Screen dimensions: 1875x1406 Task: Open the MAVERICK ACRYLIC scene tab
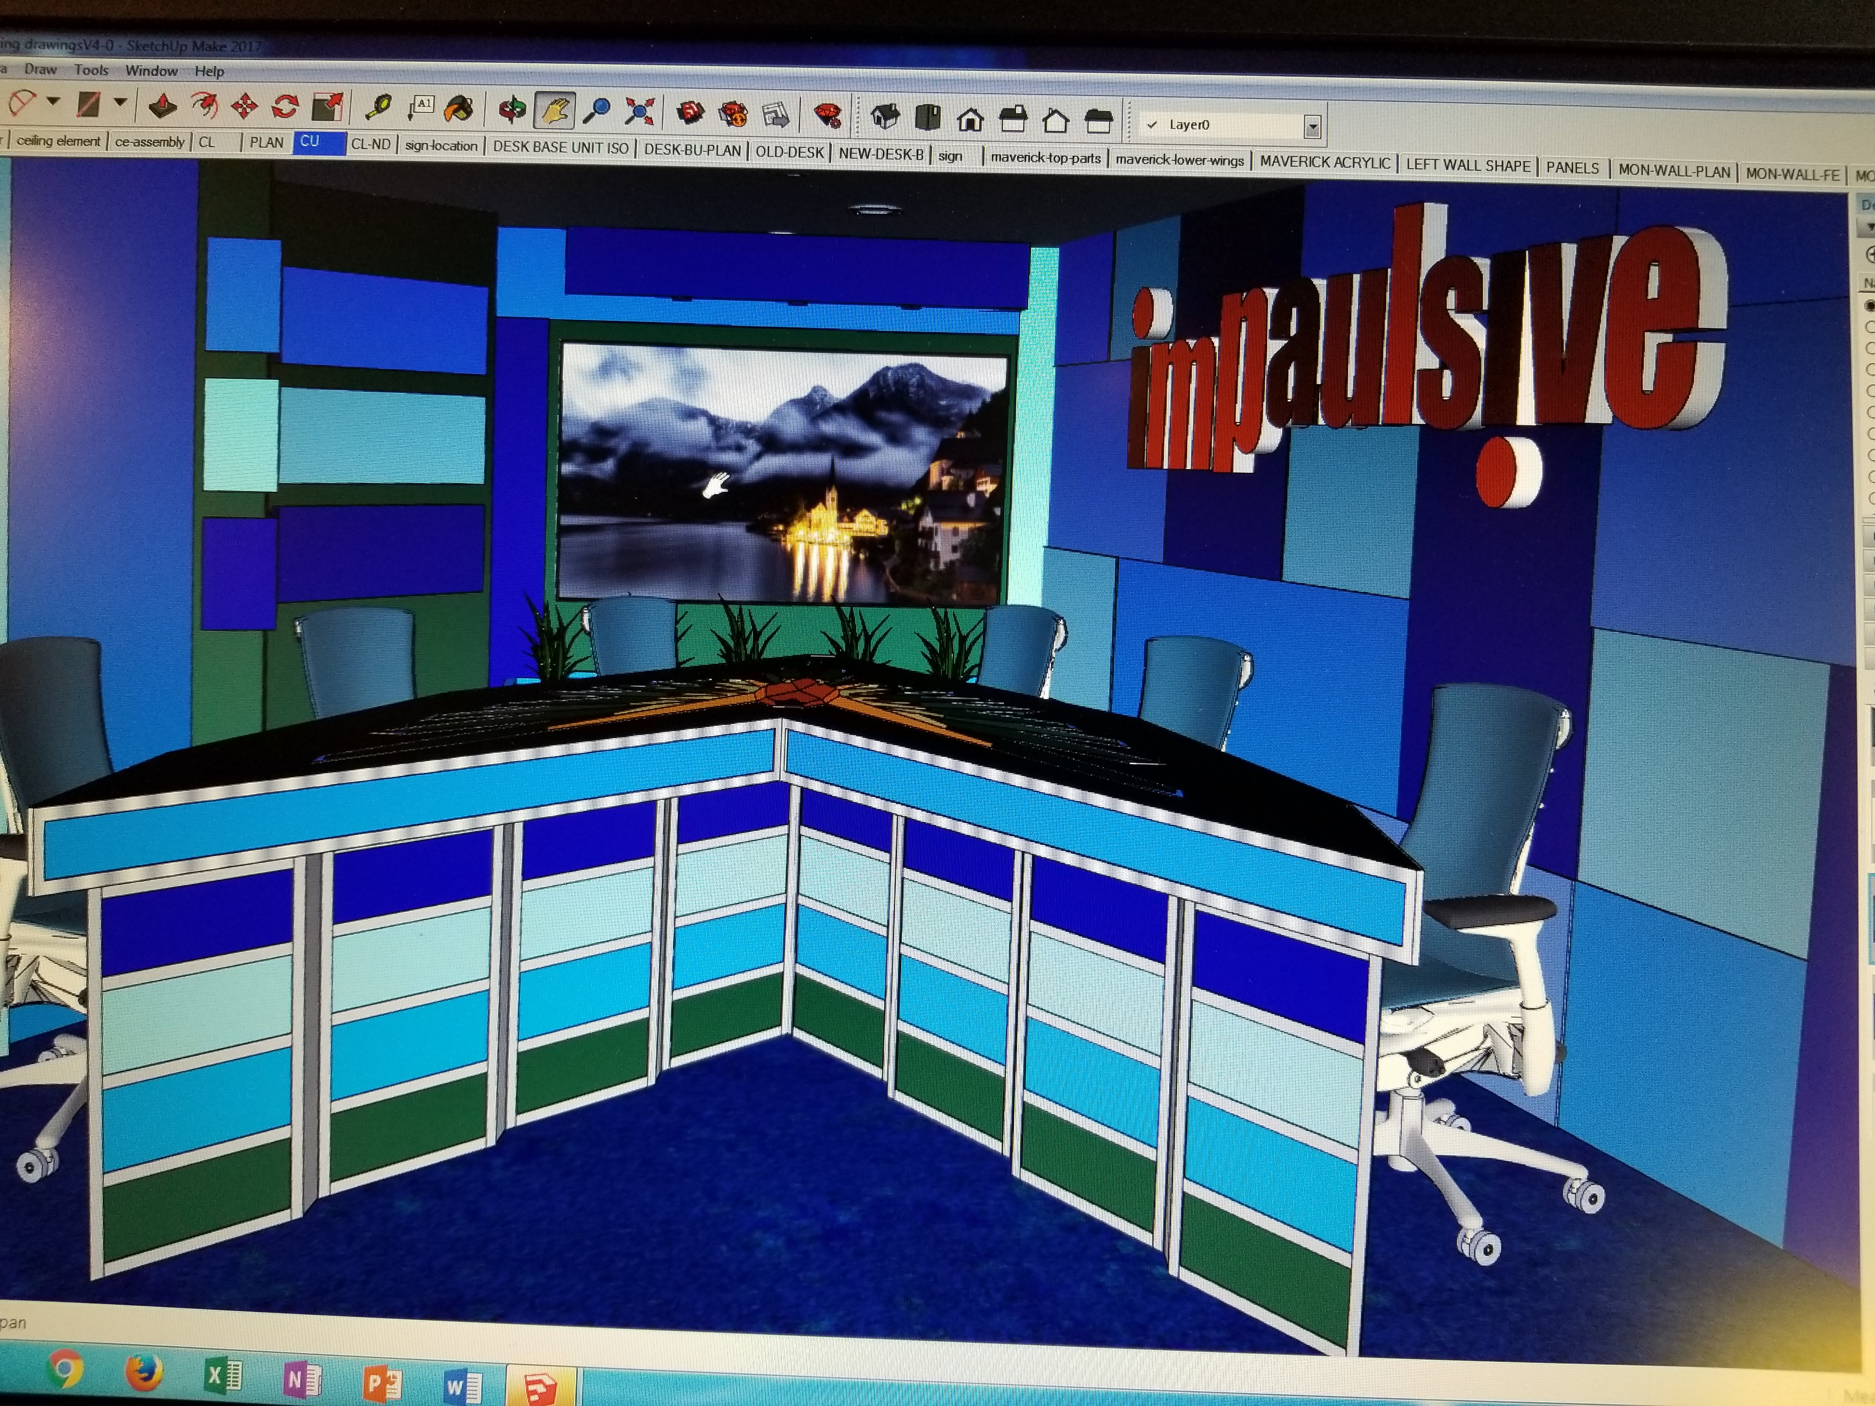tap(1325, 163)
